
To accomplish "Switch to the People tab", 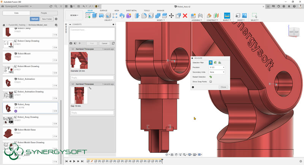I will [x=44, y=13].
